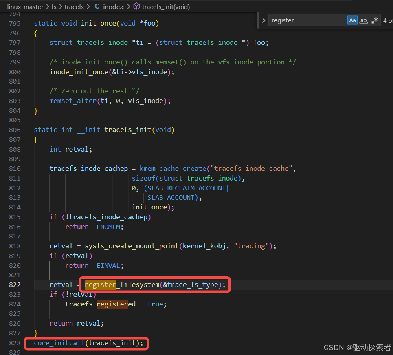
Task: Toggle Match Case in find widget
Action: coord(352,20)
